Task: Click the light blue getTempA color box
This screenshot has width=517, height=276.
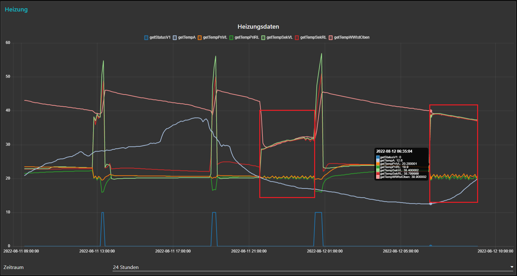Action: (x=175, y=38)
